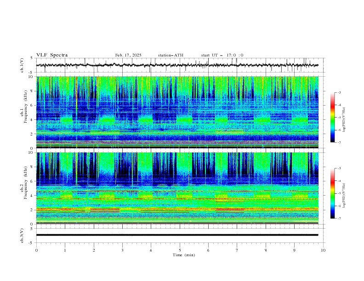Screen dimensions: 364x281
Task: Click the "station=ATH" header label
Action: [171, 55]
